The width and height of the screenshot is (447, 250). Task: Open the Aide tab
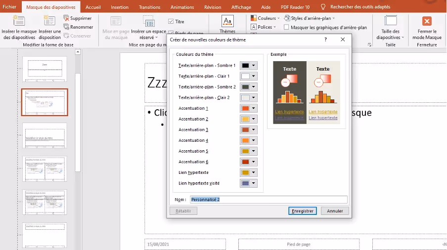point(266,7)
